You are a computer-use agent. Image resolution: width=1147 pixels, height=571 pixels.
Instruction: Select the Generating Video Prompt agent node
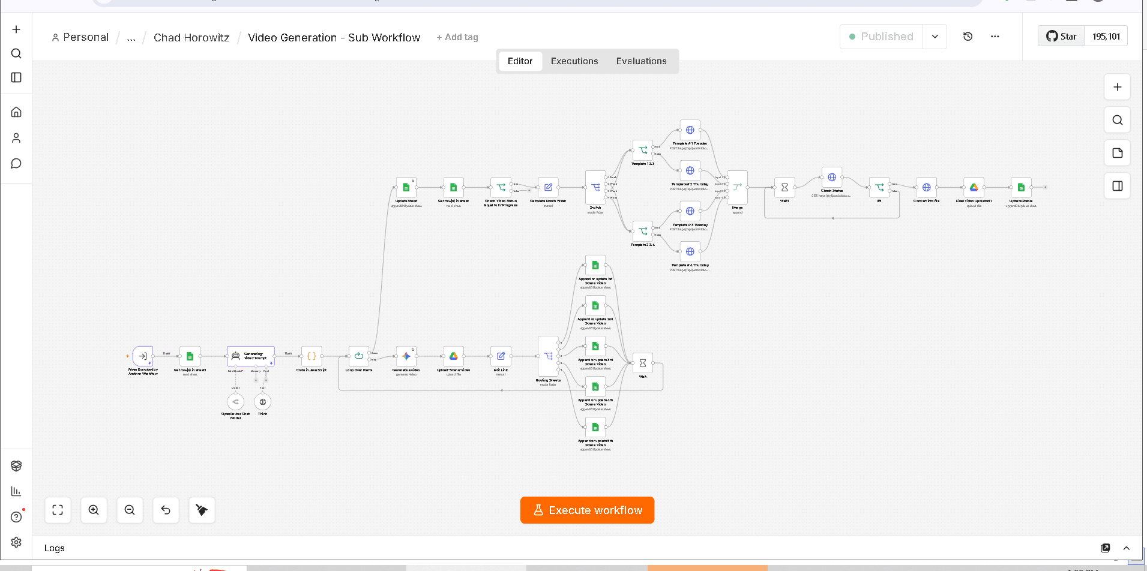point(251,356)
